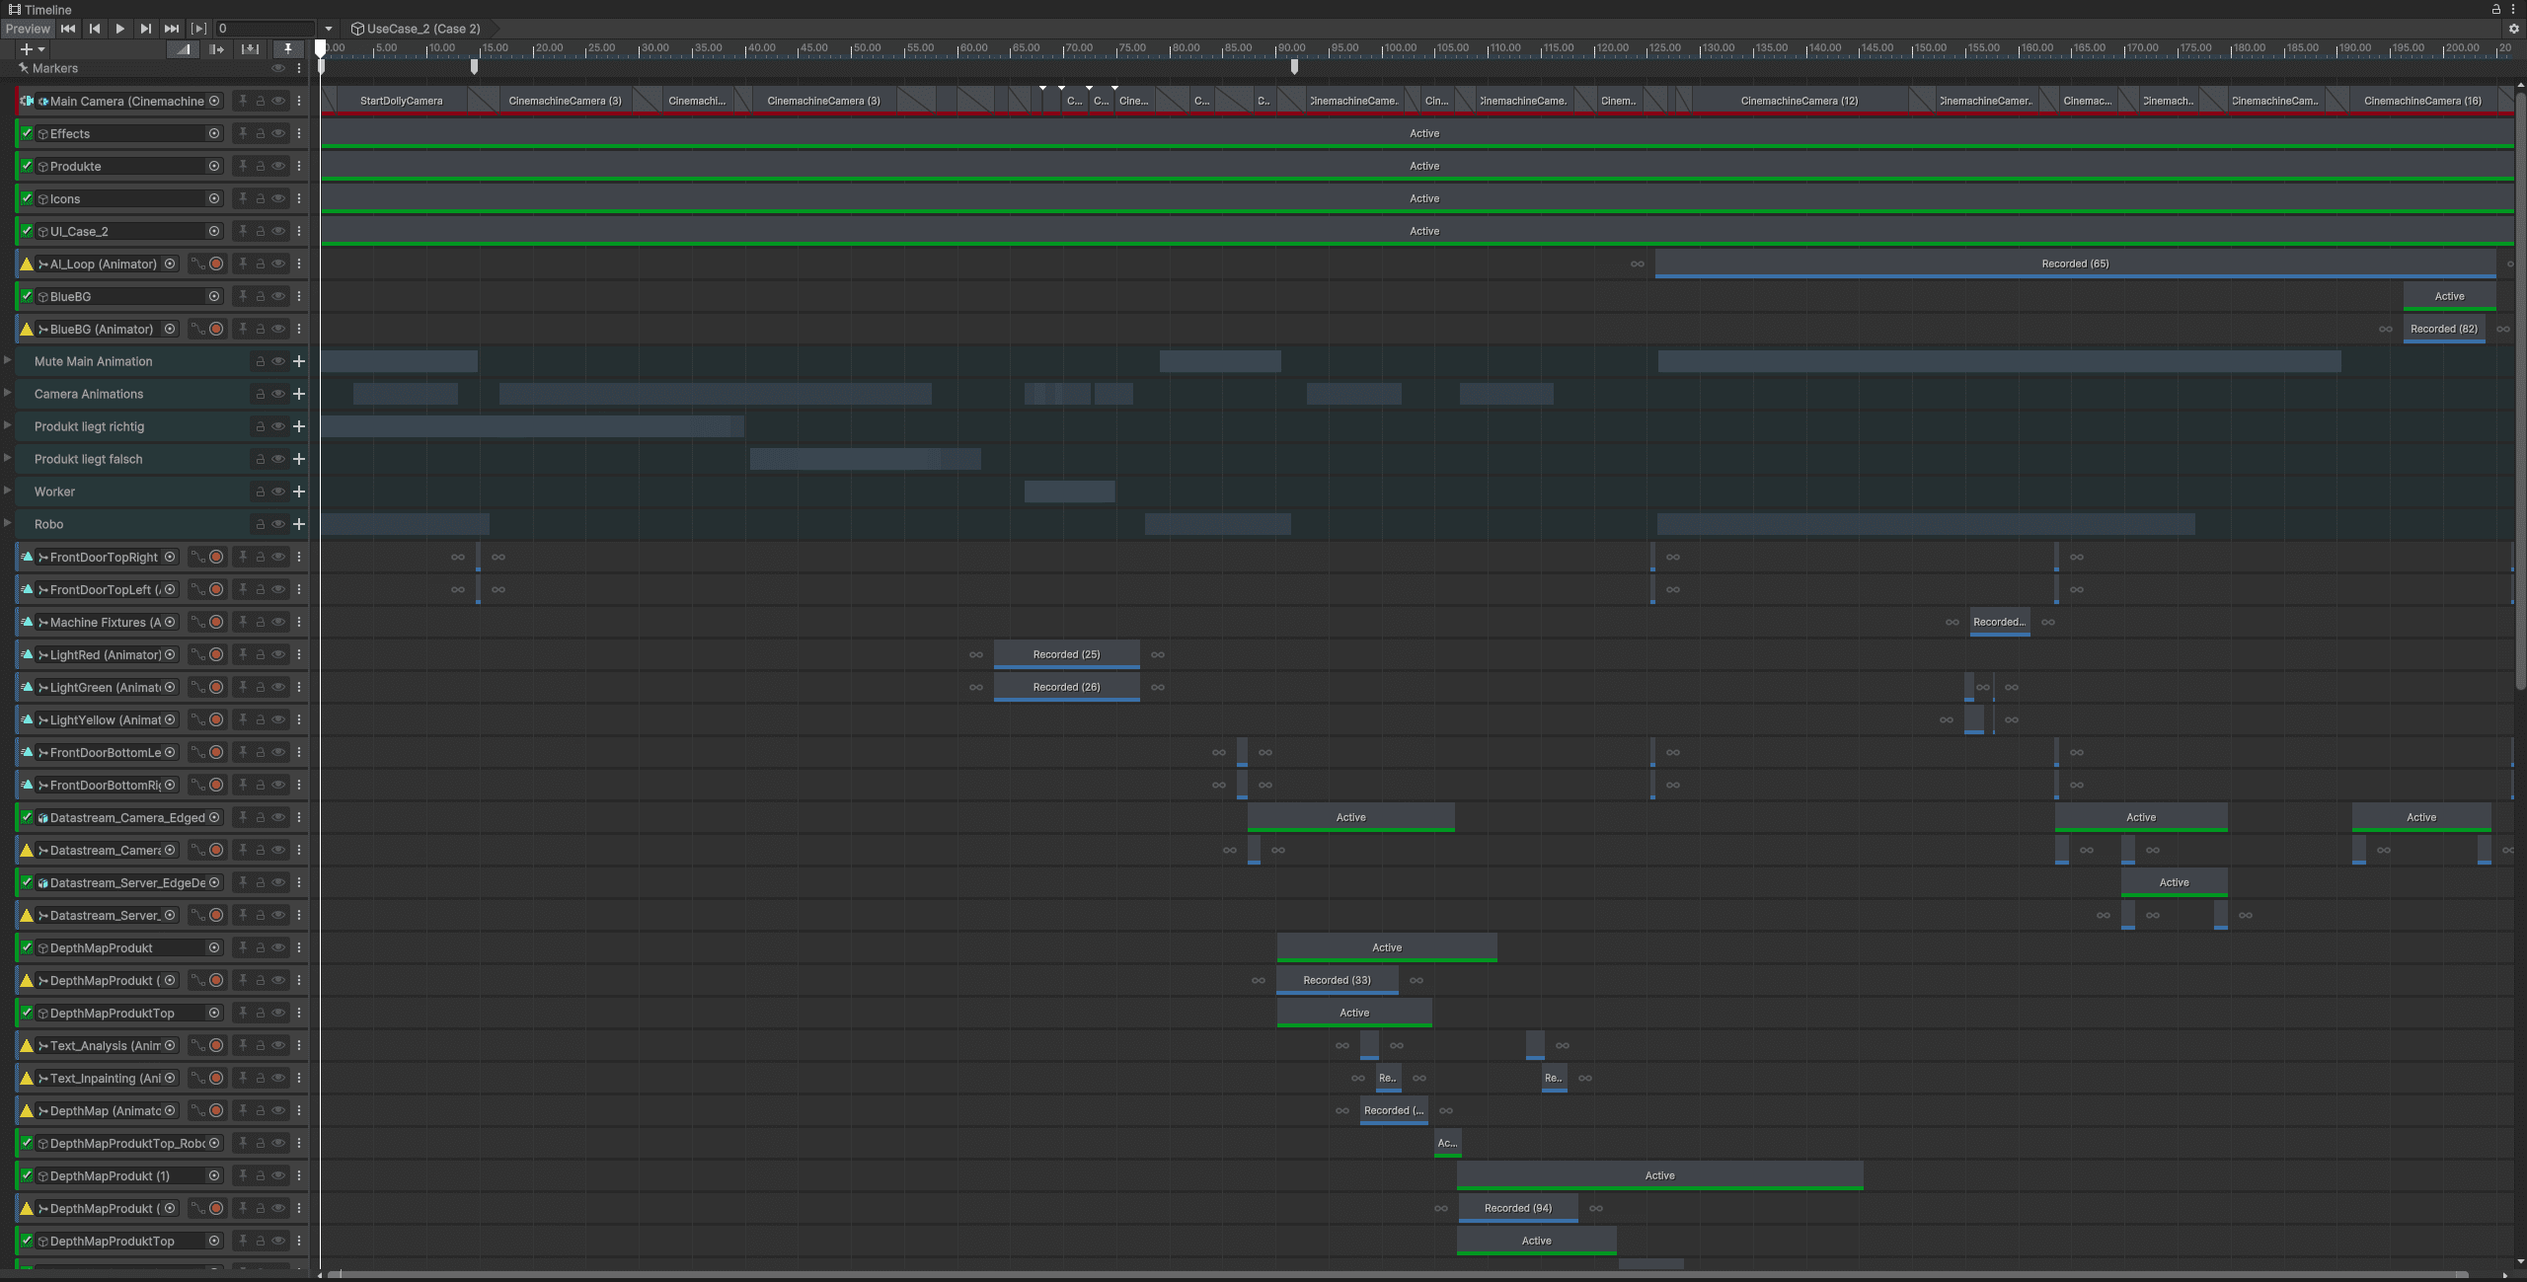The image size is (2527, 1282).
Task: Uncheck the Produkte activation checkbox
Action: (x=28, y=166)
